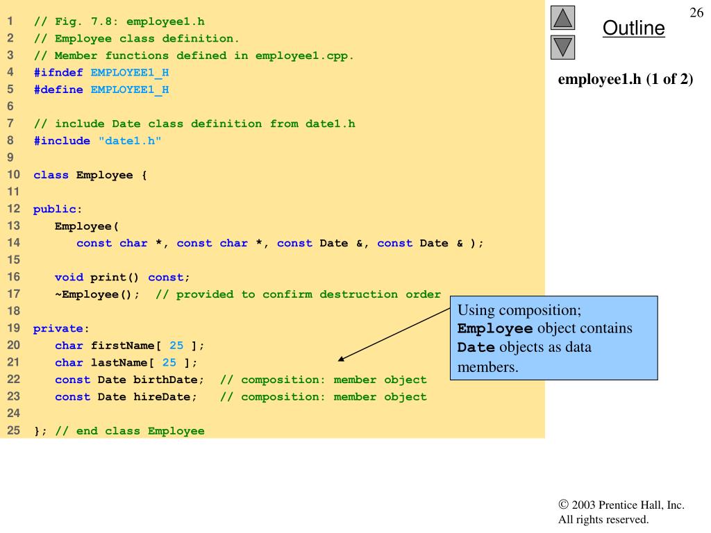Image resolution: width=711 pixels, height=533 pixels.
Task: Click the #ifndef EMPLOYEE1_H line
Action: (x=101, y=72)
